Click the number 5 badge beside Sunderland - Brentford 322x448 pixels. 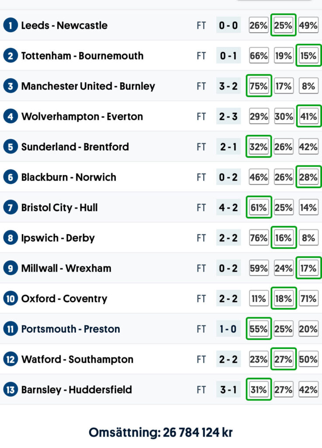click(x=10, y=147)
